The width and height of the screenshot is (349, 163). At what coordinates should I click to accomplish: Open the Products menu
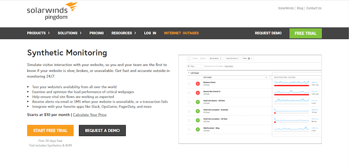[38, 33]
